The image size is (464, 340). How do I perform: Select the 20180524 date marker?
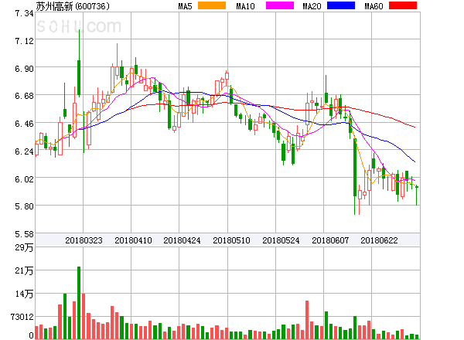[x=281, y=240]
